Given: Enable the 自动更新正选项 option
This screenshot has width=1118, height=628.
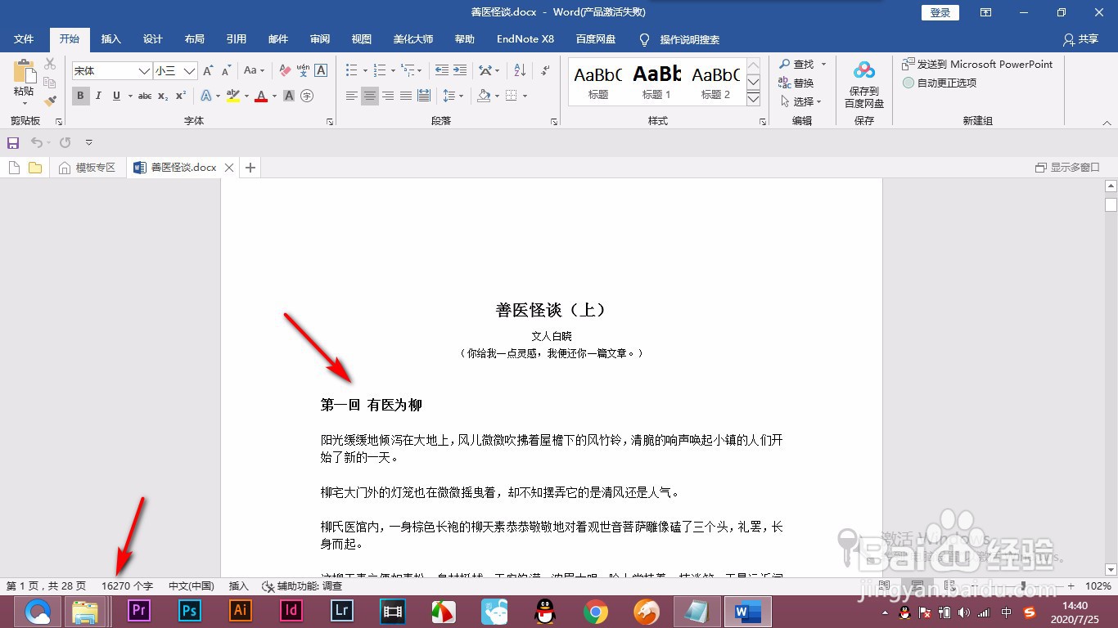Looking at the screenshot, I should click(942, 82).
